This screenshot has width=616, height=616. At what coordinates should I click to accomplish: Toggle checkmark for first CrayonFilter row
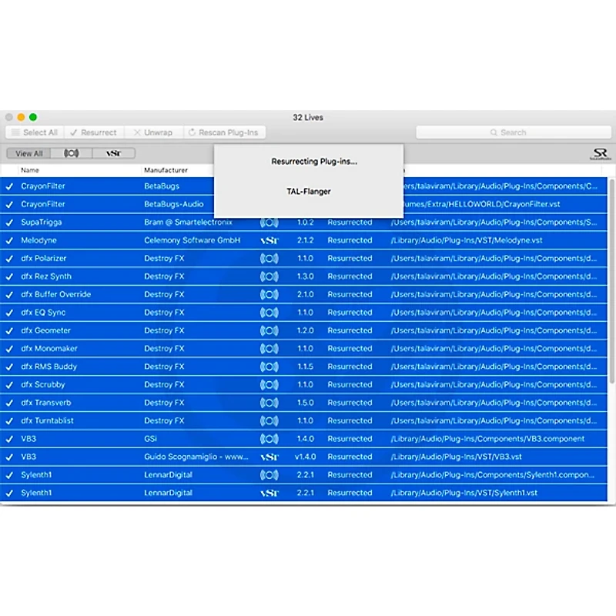(x=9, y=186)
